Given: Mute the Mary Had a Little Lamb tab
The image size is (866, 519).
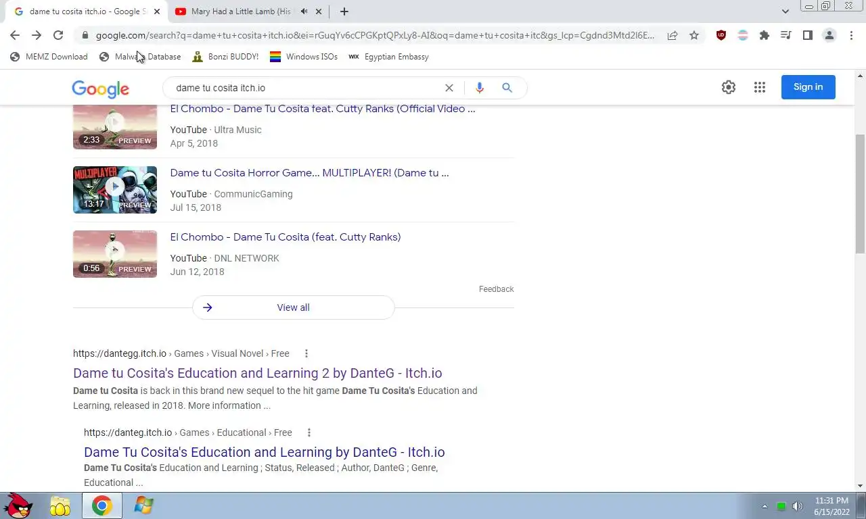Looking at the screenshot, I should point(304,11).
